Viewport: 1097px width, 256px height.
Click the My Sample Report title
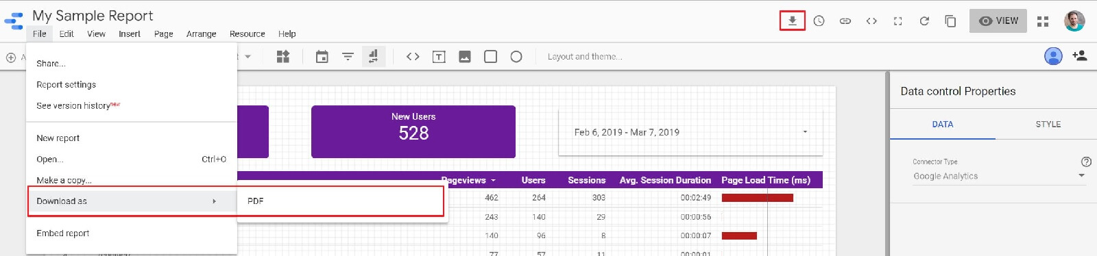93,16
